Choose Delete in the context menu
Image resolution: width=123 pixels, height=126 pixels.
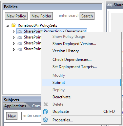(x=81, y=104)
